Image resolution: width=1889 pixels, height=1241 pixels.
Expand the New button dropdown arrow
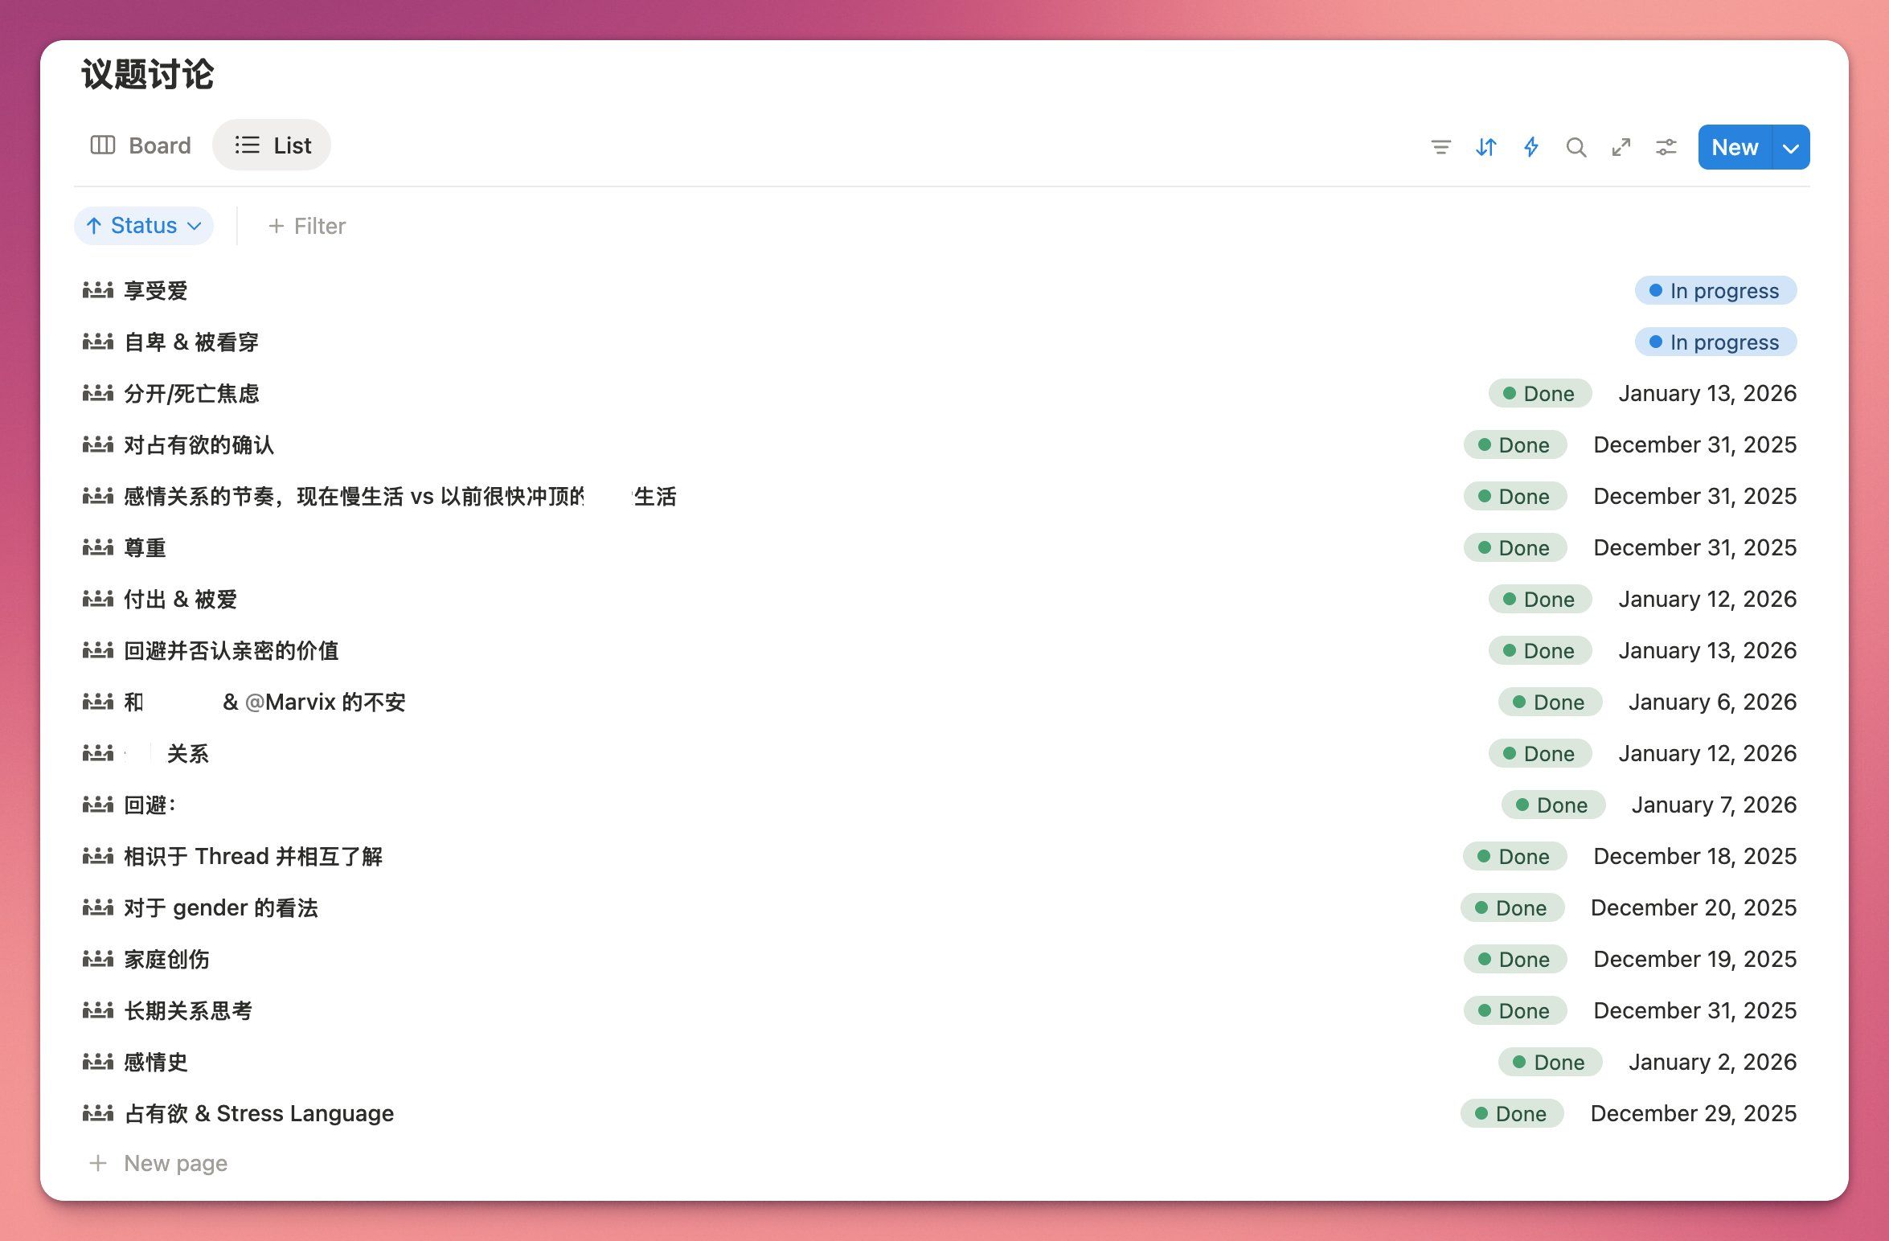1790,148
